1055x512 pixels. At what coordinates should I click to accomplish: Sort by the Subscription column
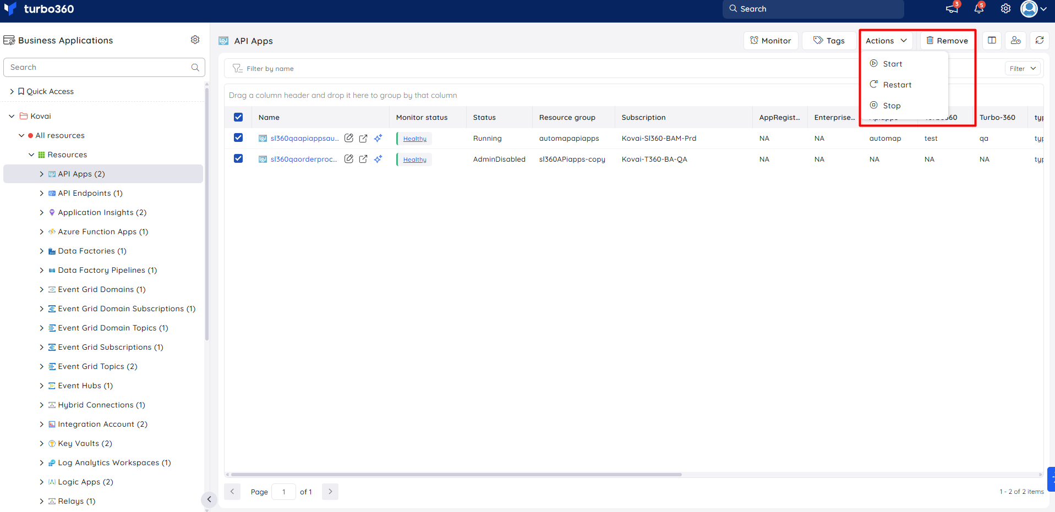coord(643,117)
